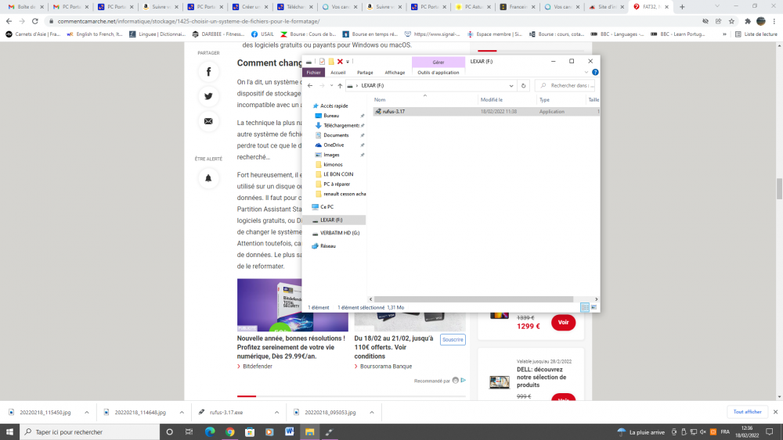Screen dimensions: 783x440
Task: Open the kimonos folder in sidebar
Action: [333, 164]
